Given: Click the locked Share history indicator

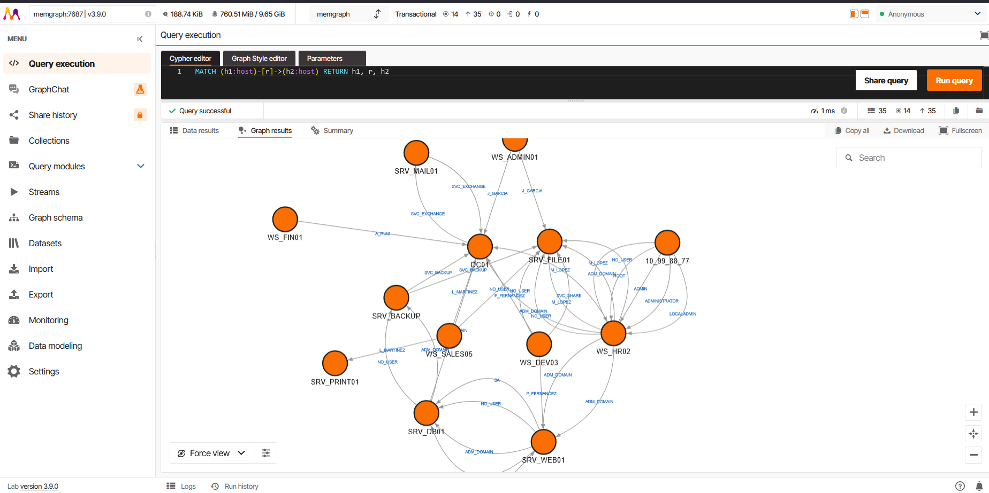Looking at the screenshot, I should (x=140, y=115).
